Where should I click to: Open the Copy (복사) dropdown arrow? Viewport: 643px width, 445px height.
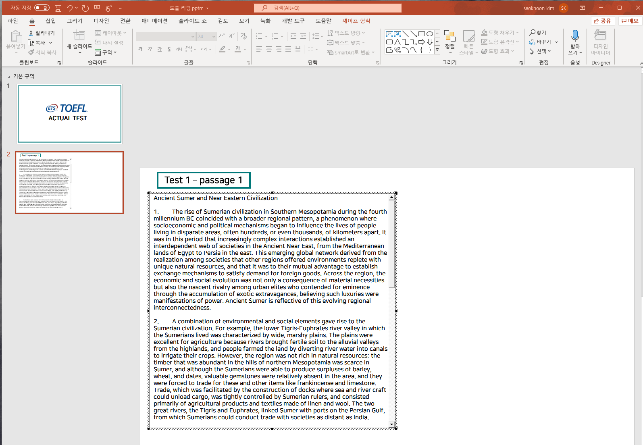pos(50,43)
